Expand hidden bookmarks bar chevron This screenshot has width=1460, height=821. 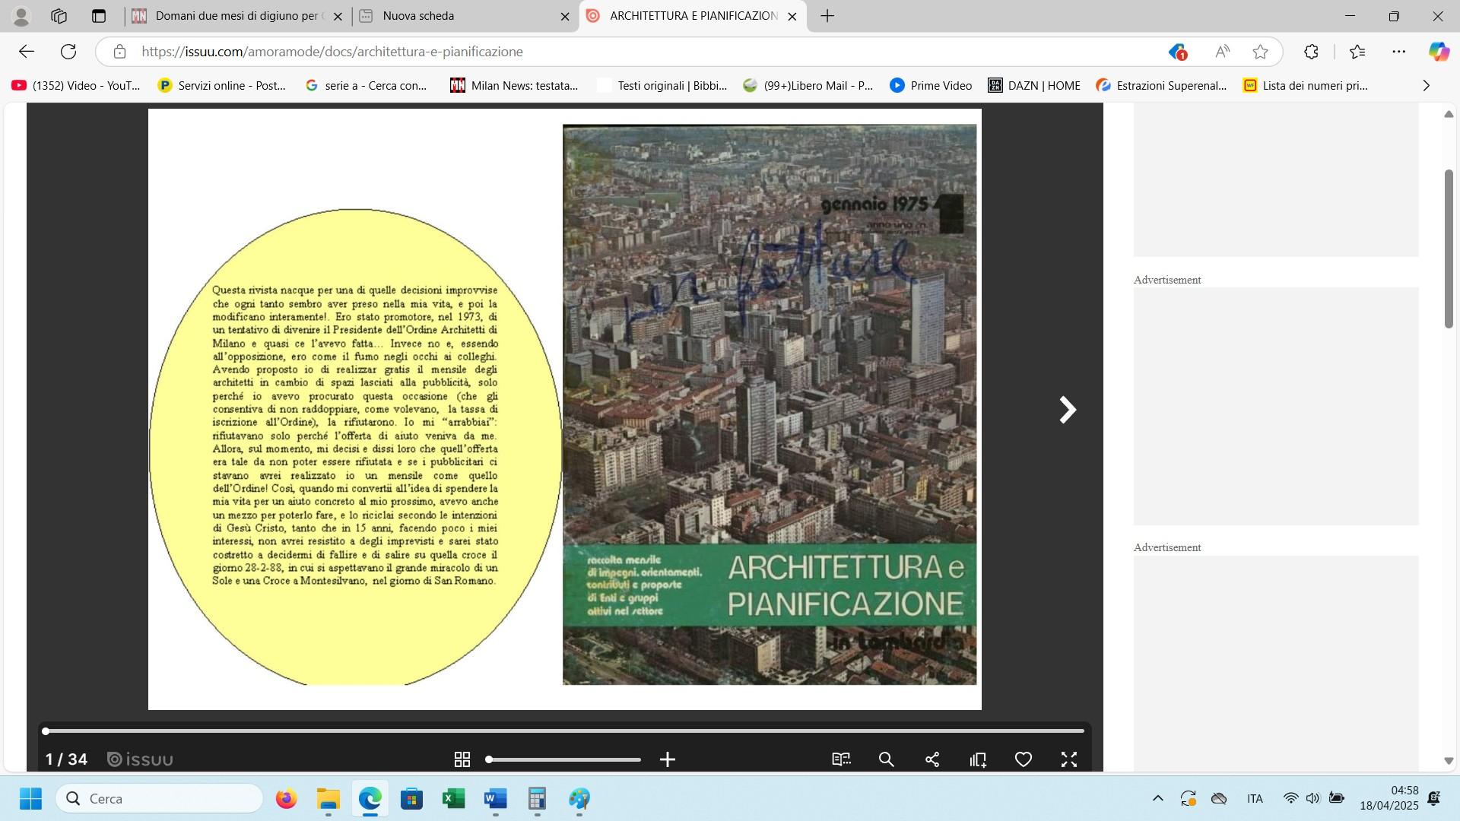click(1426, 86)
